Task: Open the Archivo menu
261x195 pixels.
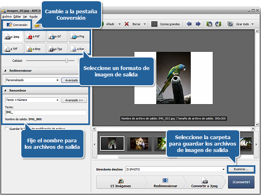Action: 6,16
